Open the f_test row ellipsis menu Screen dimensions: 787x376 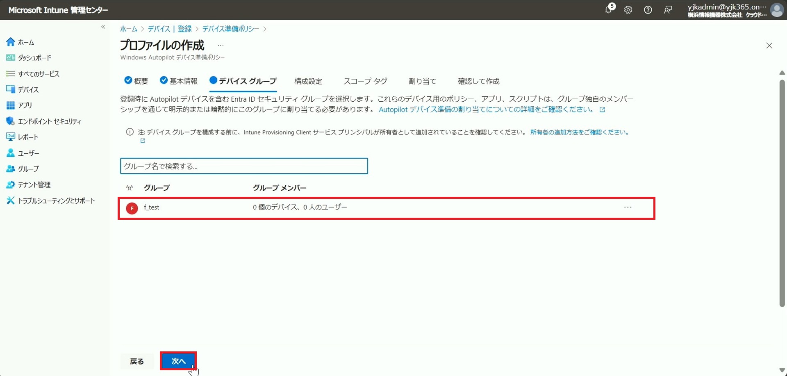pyautogui.click(x=628, y=207)
